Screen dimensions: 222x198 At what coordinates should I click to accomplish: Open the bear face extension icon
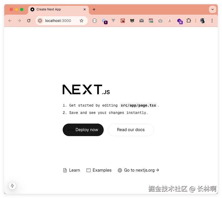click(132, 21)
